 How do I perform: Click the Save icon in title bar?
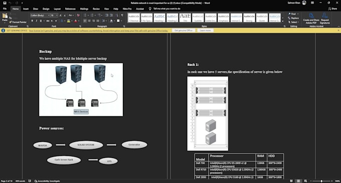click(x=5, y=3)
